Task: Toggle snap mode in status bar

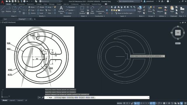Action: 127,103
